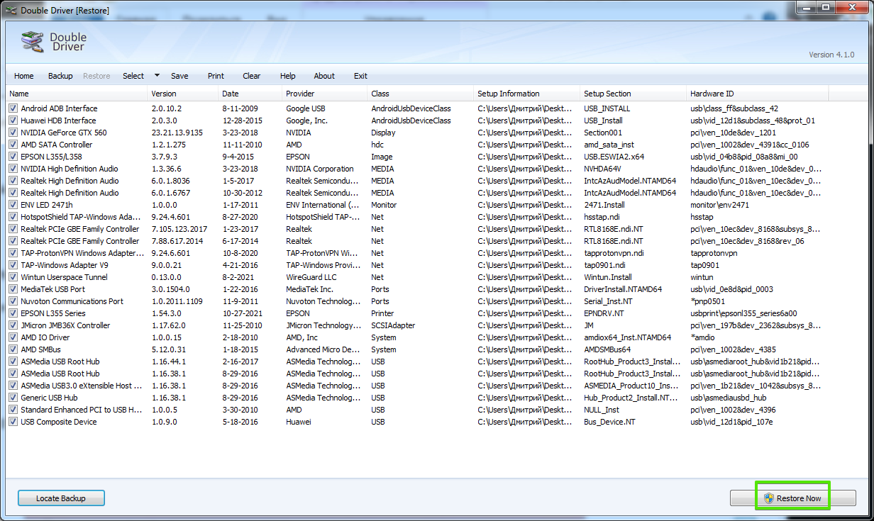Uncheck the Android ADB Interface checkbox
Image resolution: width=874 pixels, height=521 pixels.
click(x=13, y=108)
